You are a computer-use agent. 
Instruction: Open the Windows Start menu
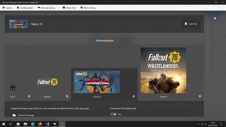point(3,124)
